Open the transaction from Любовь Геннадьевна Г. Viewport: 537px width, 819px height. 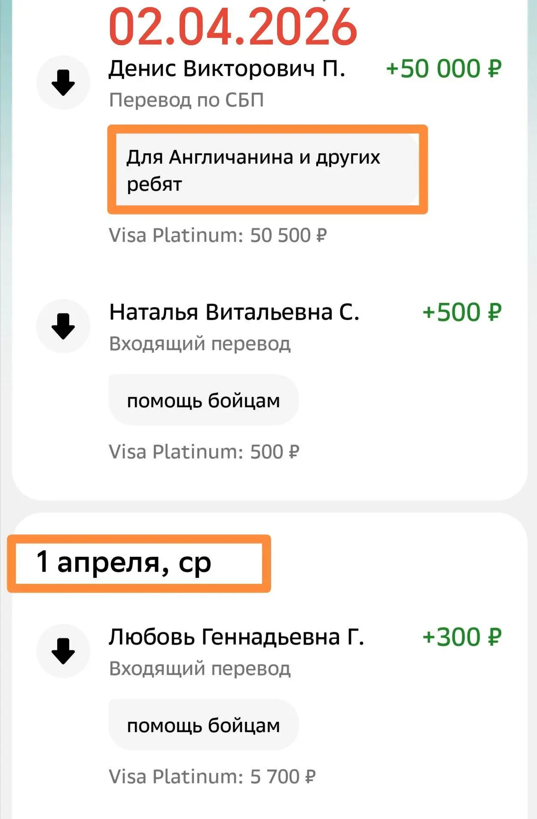(236, 637)
